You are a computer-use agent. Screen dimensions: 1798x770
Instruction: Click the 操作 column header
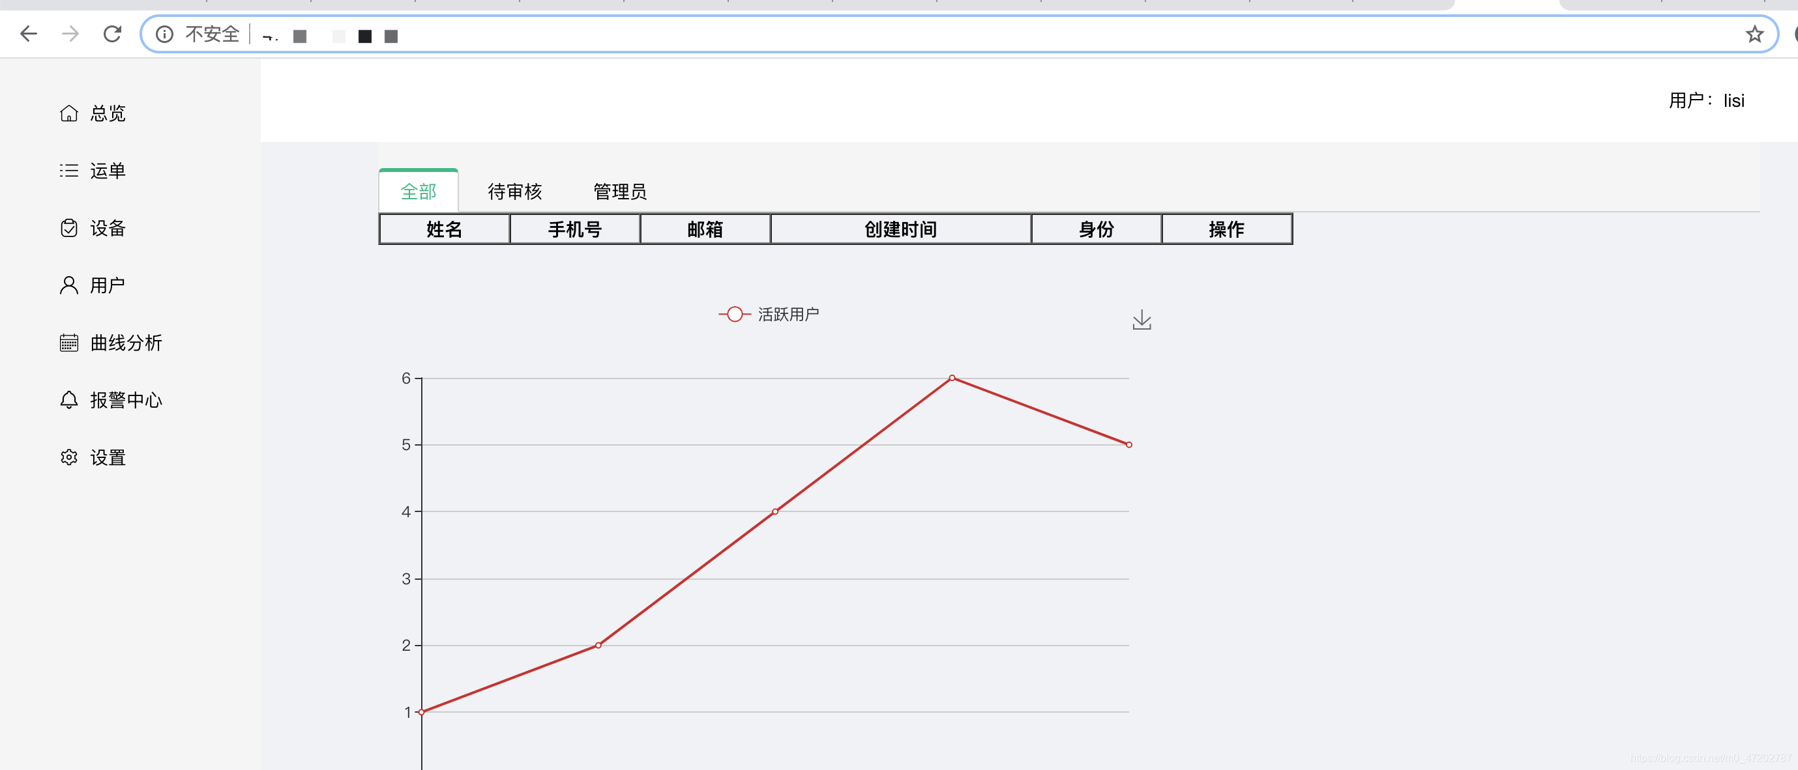[1226, 229]
